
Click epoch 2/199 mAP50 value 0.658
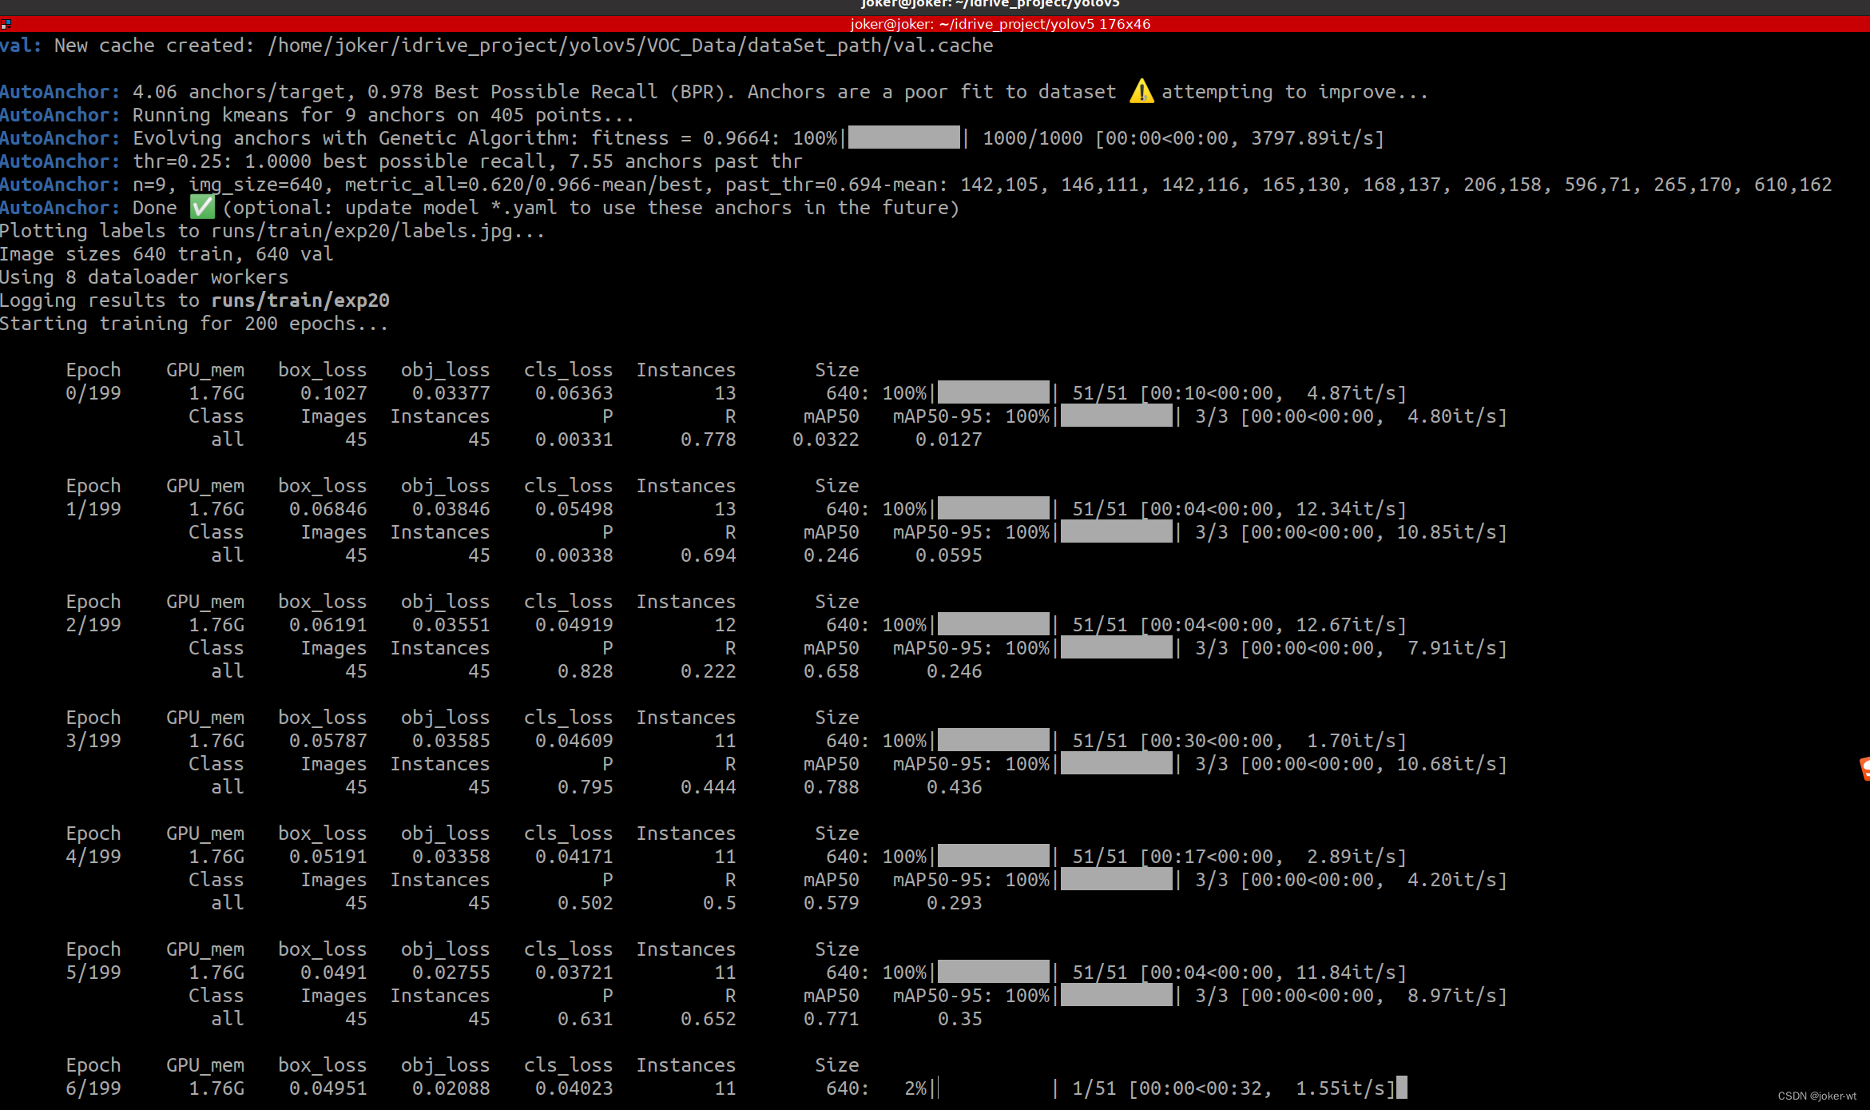(x=831, y=671)
